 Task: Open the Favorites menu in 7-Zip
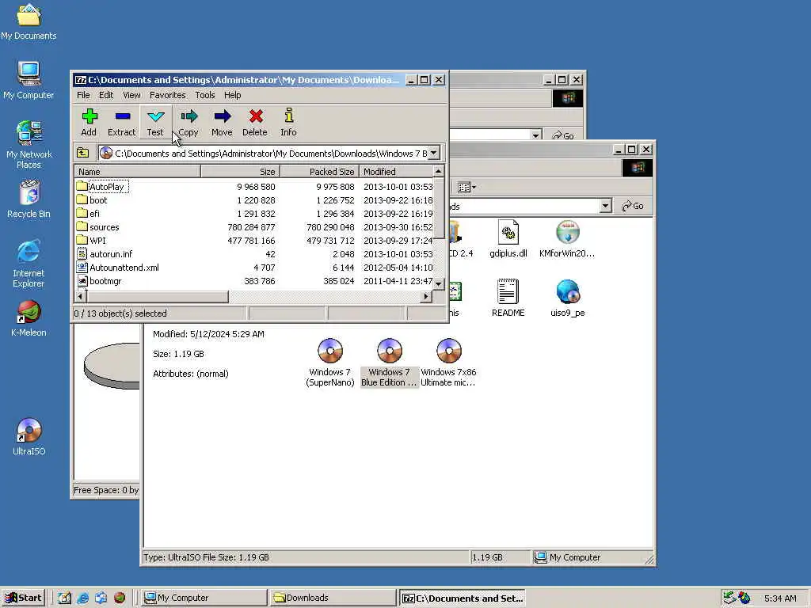click(168, 95)
